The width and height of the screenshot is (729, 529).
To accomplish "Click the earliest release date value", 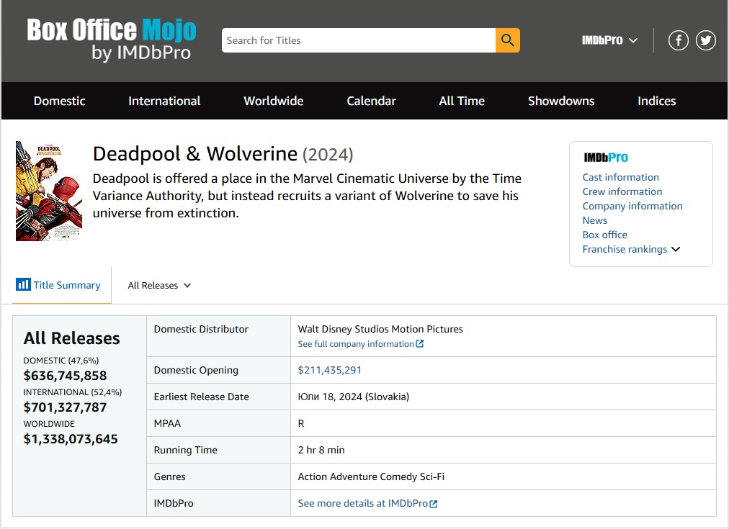I will tap(354, 397).
